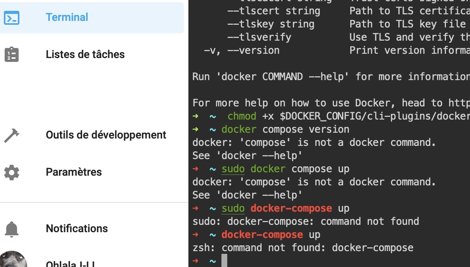The image size is (470, 267).
Task: Click the '-v, --version' option text
Action: coord(242,50)
